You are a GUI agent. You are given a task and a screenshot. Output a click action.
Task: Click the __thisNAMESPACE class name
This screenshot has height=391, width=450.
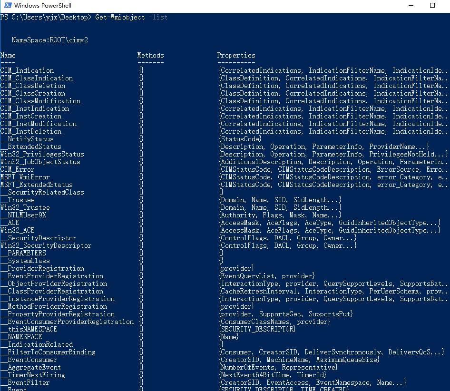(29, 329)
